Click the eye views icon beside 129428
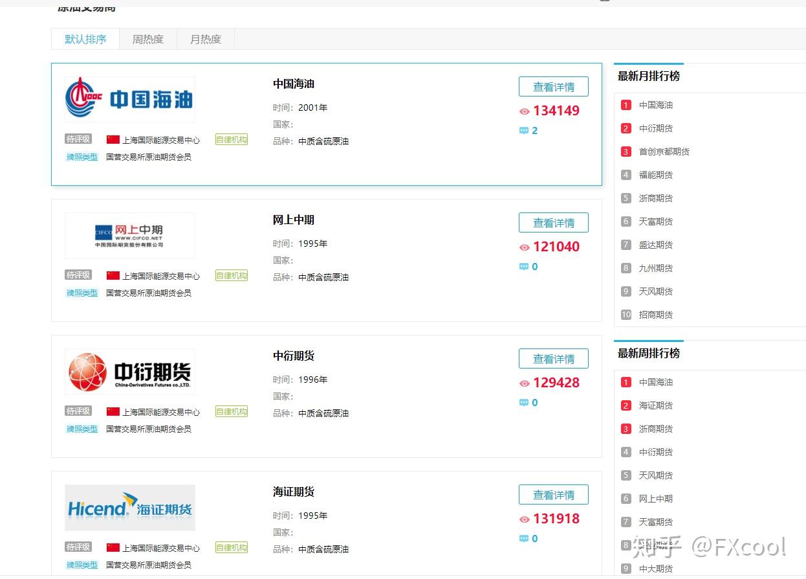Image resolution: width=806 pixels, height=579 pixels. click(525, 383)
